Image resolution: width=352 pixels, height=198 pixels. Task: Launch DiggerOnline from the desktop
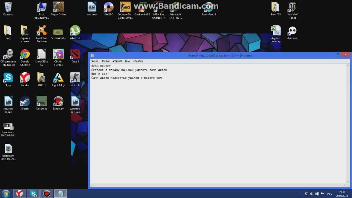[x=58, y=9]
